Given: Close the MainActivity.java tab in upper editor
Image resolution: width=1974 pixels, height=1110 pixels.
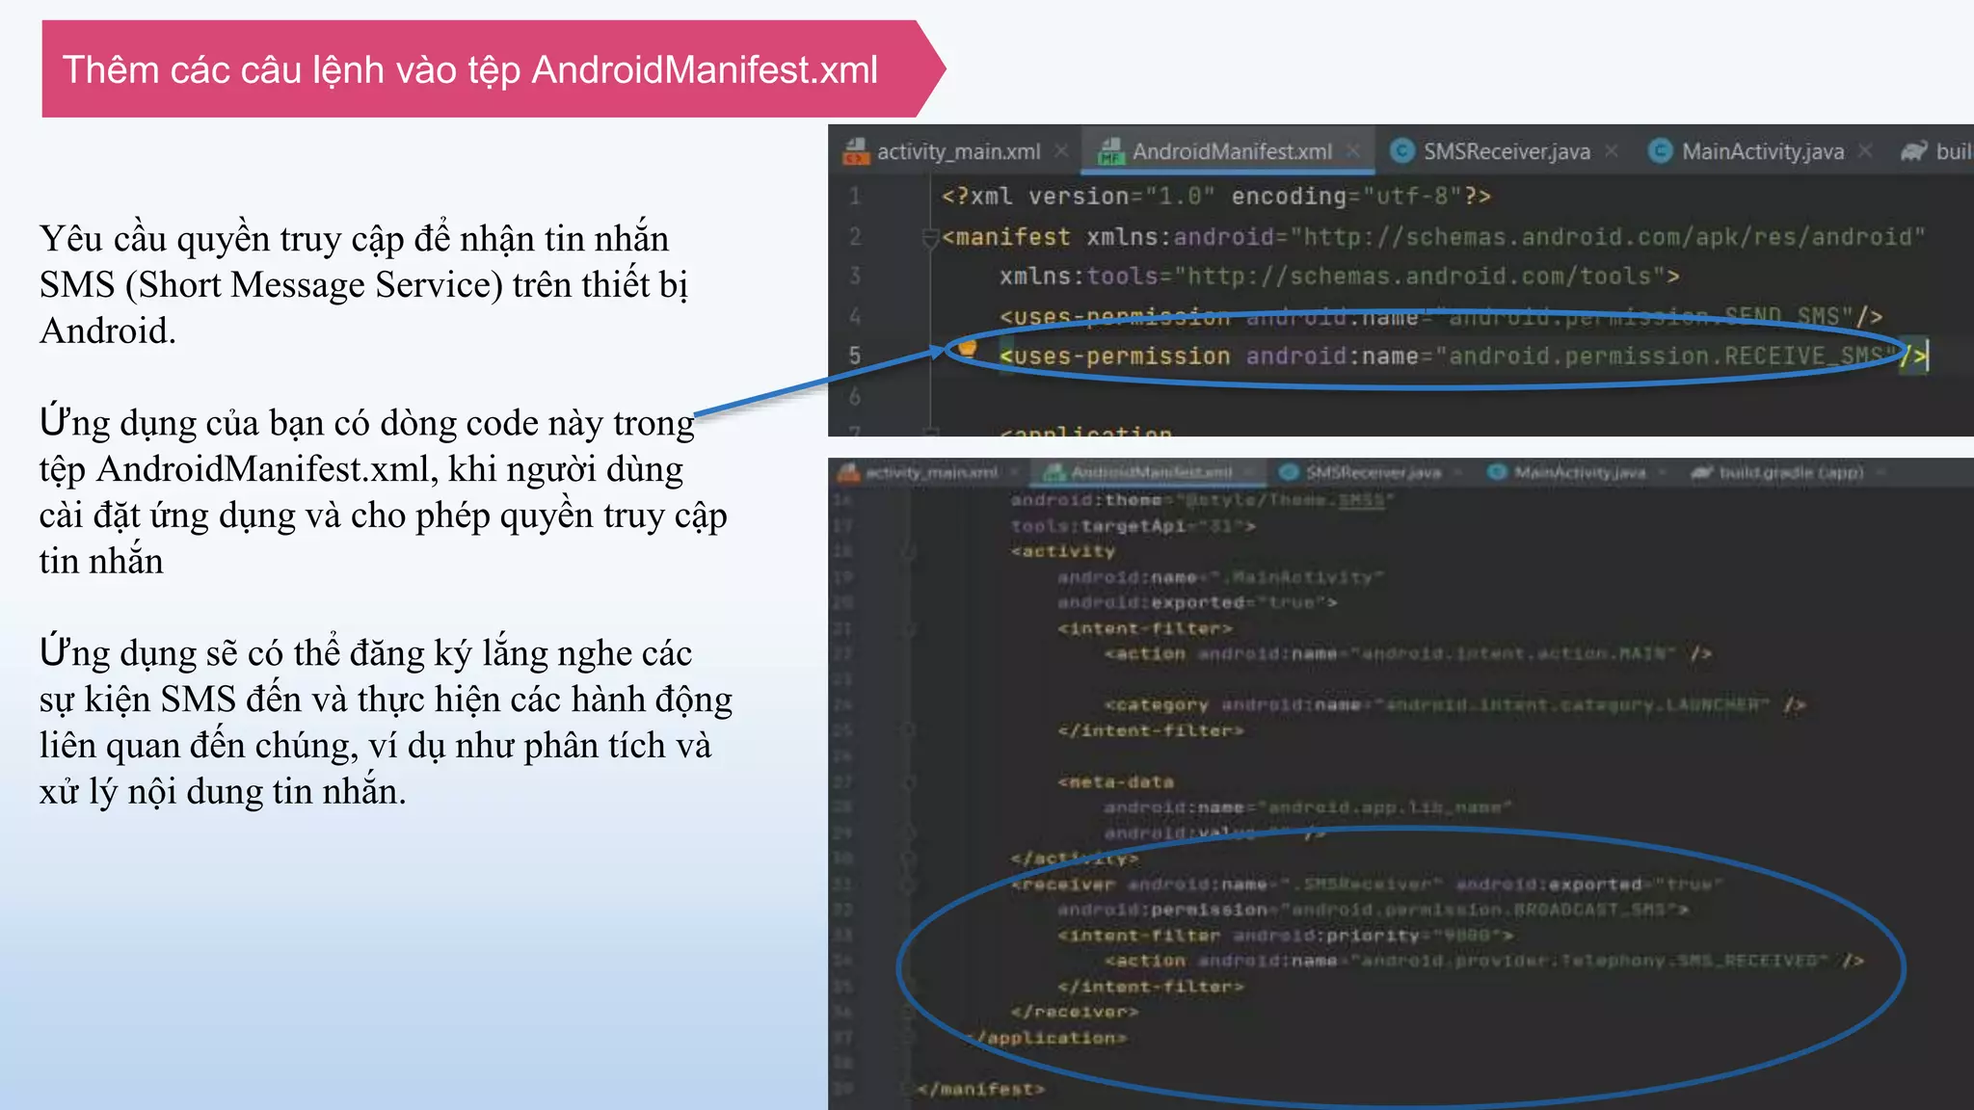Looking at the screenshot, I should click(1865, 151).
